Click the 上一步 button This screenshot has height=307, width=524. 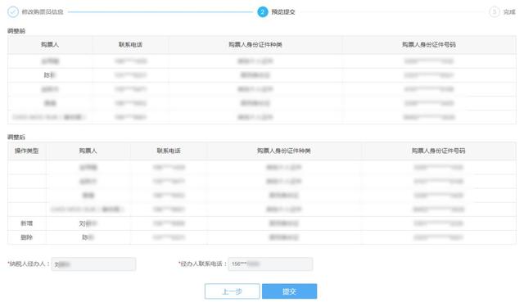233,291
